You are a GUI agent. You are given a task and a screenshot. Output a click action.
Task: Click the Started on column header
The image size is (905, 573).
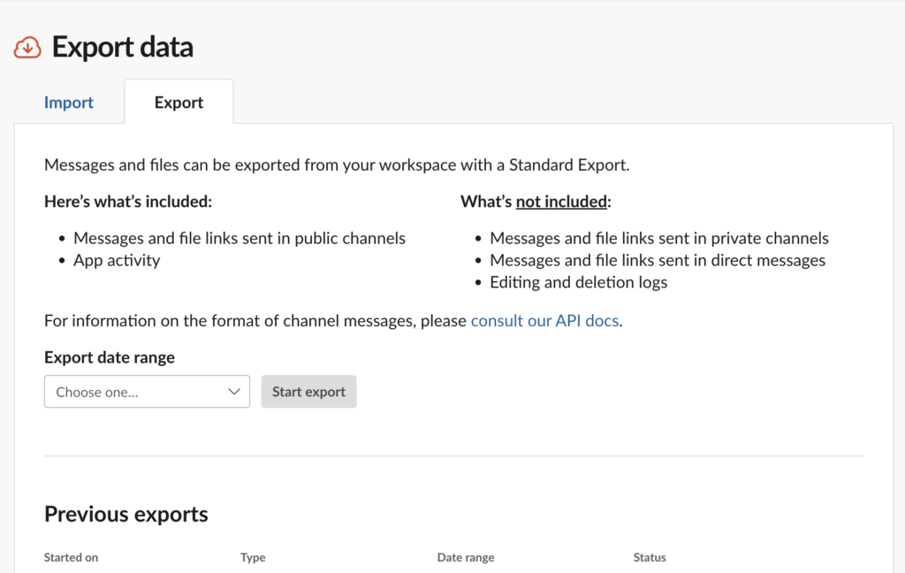[x=71, y=557]
